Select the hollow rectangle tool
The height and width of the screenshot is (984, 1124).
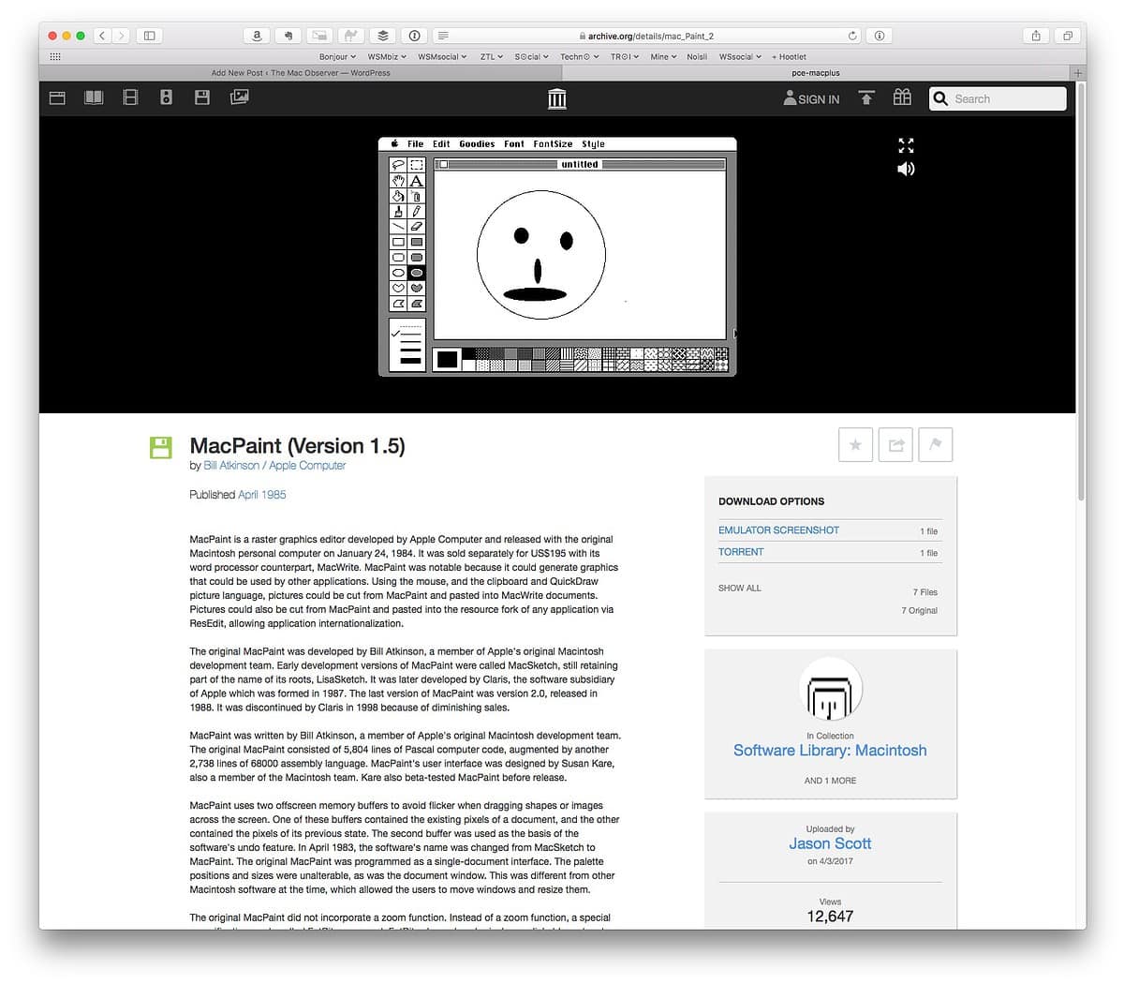pos(398,242)
